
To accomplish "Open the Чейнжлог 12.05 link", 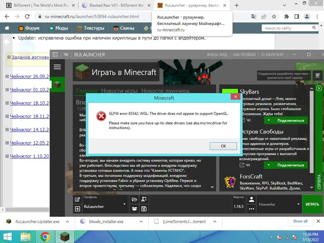I will coord(29,143).
